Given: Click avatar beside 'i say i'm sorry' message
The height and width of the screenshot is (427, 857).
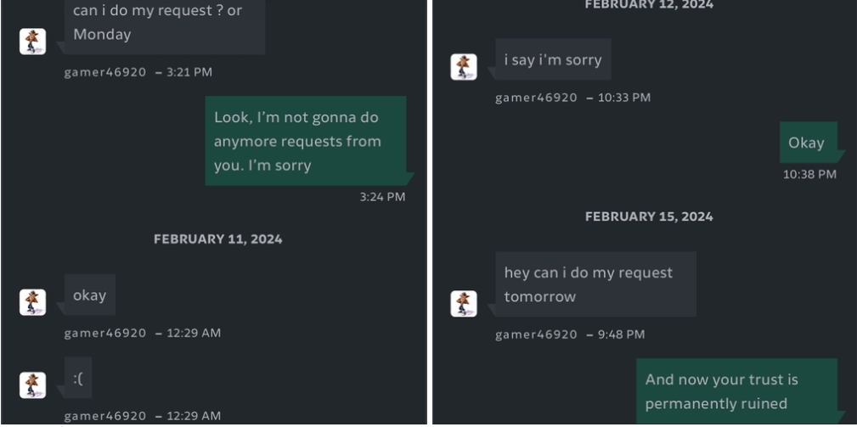Looking at the screenshot, I should 464,67.
